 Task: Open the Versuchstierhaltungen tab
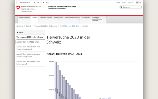(72, 19)
